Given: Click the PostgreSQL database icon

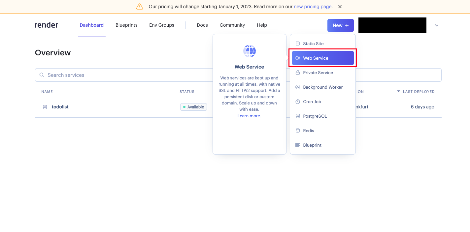Looking at the screenshot, I should point(298,116).
